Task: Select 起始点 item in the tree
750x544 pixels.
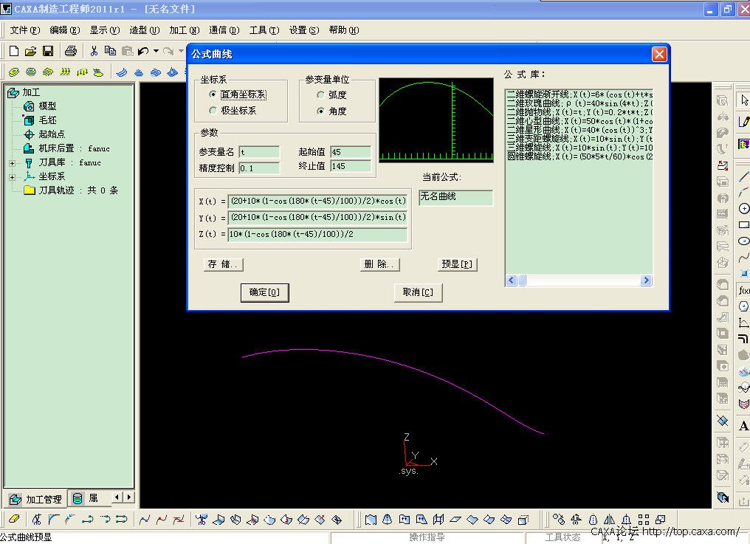Action: (x=52, y=134)
